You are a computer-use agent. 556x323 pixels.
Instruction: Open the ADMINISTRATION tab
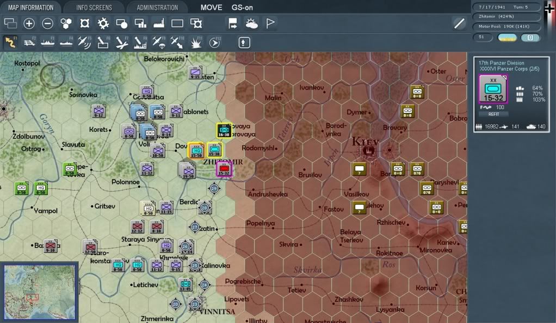[x=157, y=8]
